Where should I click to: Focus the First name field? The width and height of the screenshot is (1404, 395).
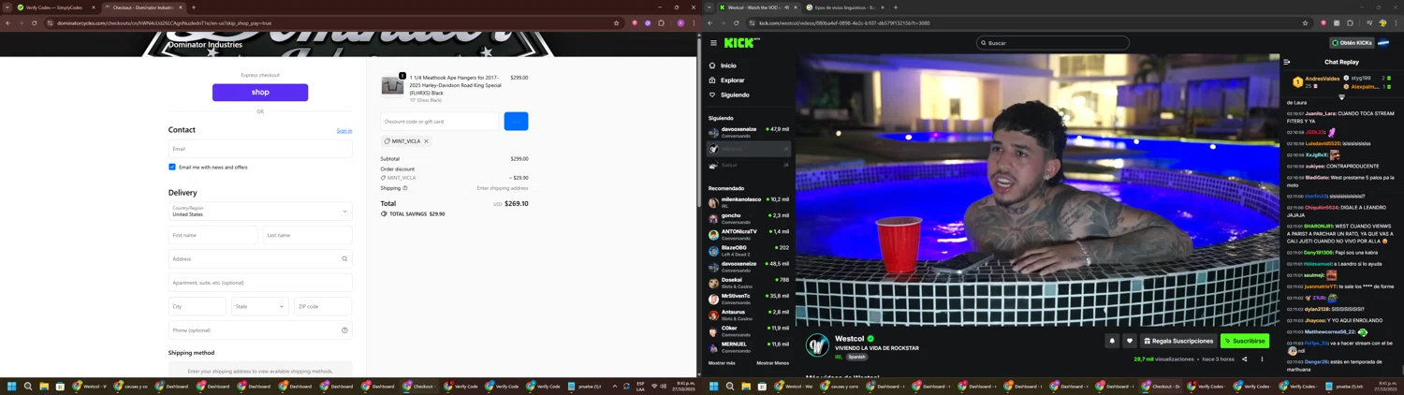tap(212, 235)
